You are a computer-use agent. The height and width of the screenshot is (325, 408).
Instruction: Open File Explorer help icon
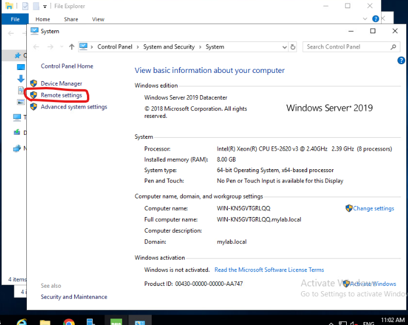pyautogui.click(x=375, y=19)
